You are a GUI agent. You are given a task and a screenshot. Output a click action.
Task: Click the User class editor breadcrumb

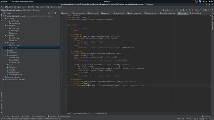tap(69, 113)
